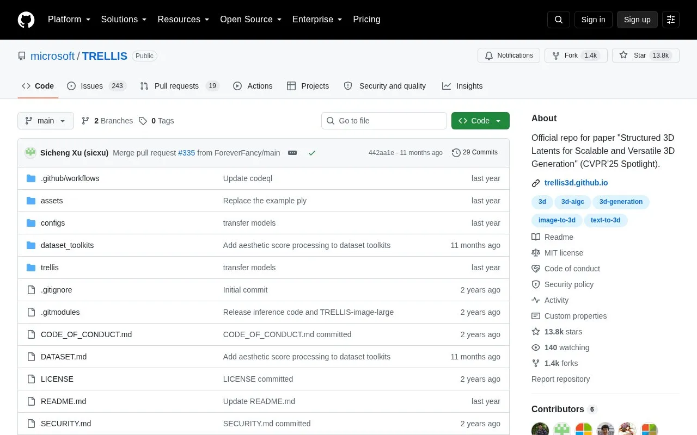The width and height of the screenshot is (697, 435).
Task: Expand the Solutions menu
Action: click(124, 20)
